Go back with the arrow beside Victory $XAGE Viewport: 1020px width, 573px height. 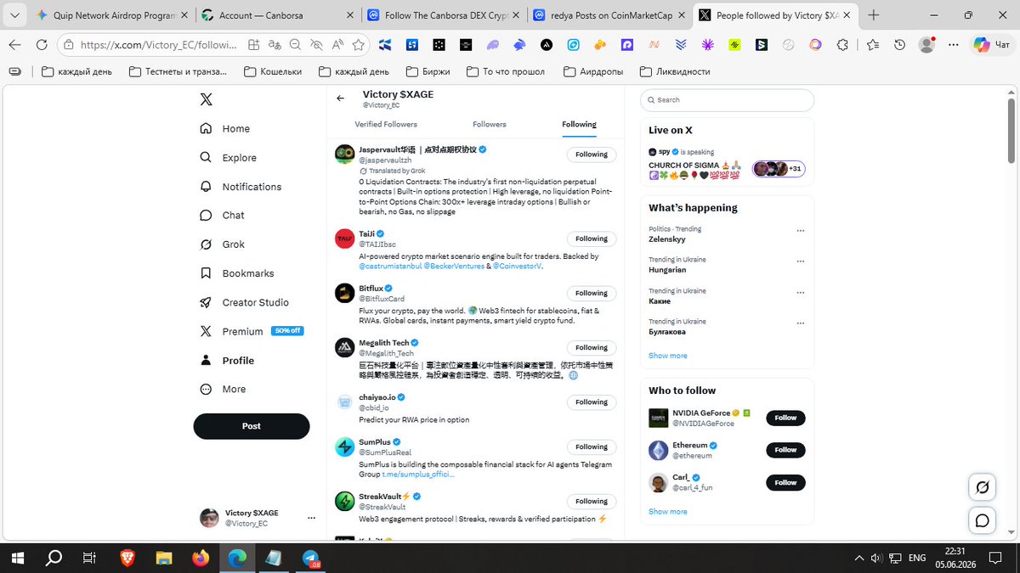point(341,98)
